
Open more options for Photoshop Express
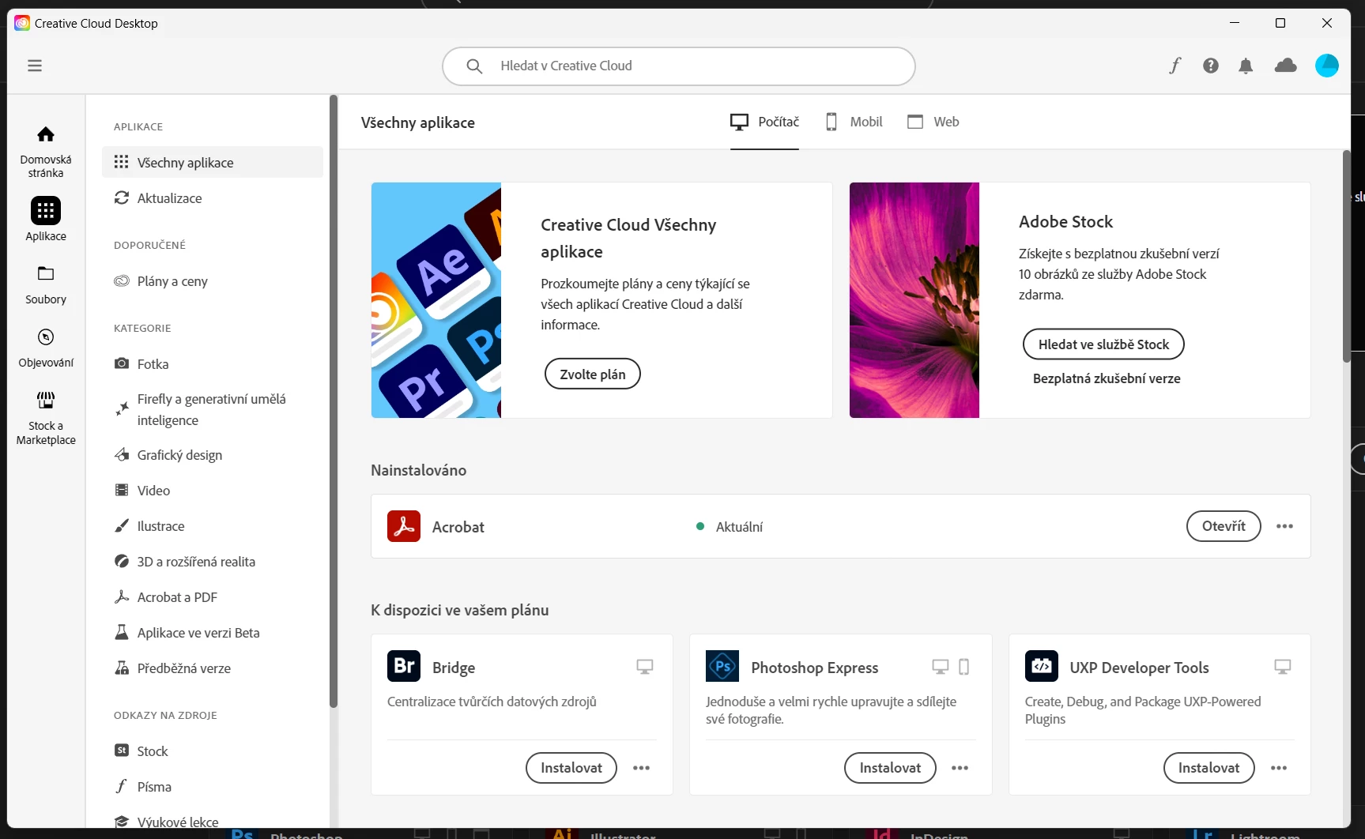click(960, 768)
